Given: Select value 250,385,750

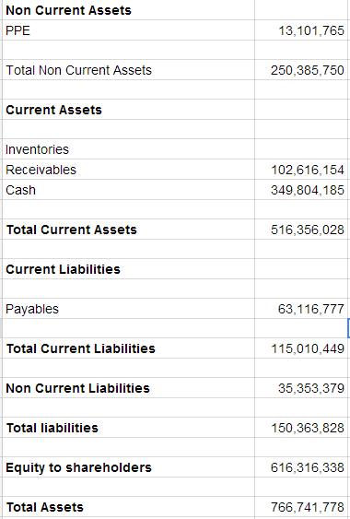Looking at the screenshot, I should (308, 70).
